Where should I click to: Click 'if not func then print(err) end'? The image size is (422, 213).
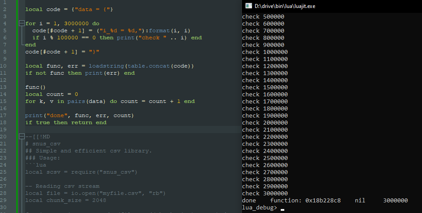point(80,73)
